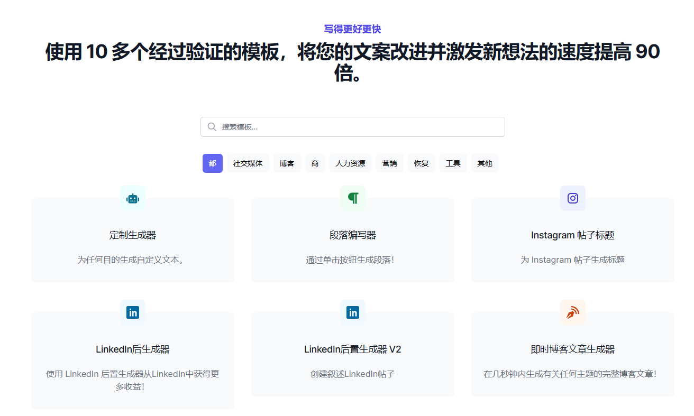Click the Instagram icon above Instagram 帖子标题

(573, 198)
